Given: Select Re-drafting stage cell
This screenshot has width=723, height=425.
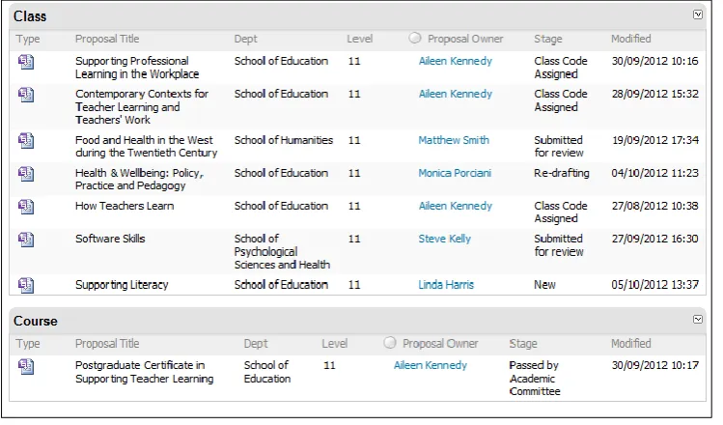Looking at the screenshot, I should point(562,174).
